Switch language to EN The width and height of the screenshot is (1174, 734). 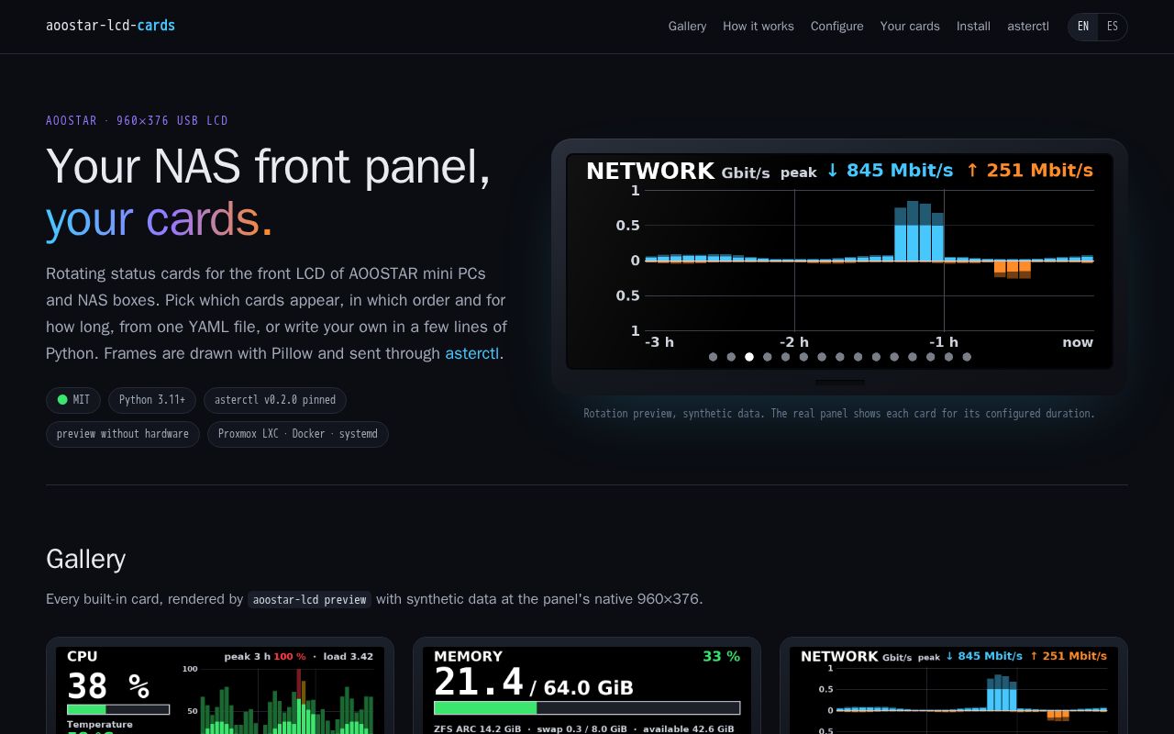[x=1083, y=27]
